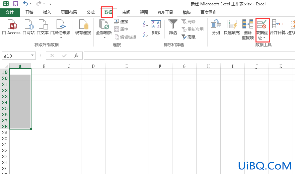Click inside the Name Box showing A19
This screenshot has width=295, height=174.
(16, 56)
